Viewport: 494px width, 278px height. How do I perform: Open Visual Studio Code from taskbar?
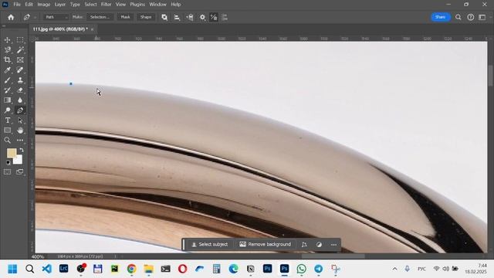[x=46, y=269]
